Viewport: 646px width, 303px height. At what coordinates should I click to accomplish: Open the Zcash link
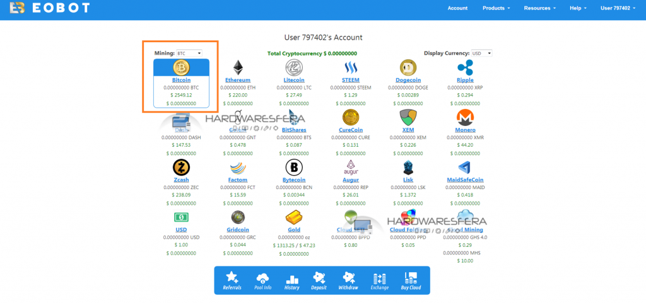(181, 180)
